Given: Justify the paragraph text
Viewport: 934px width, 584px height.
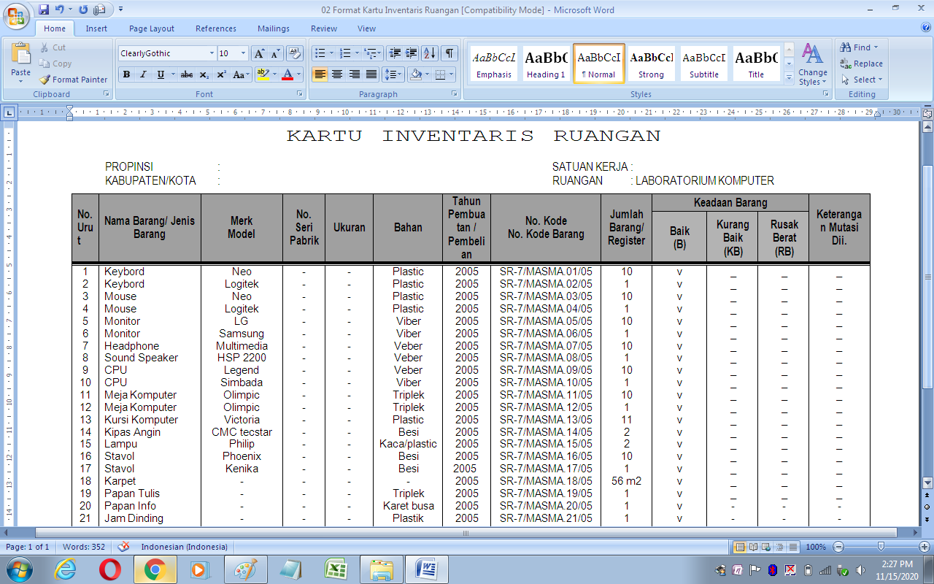Looking at the screenshot, I should click(371, 74).
